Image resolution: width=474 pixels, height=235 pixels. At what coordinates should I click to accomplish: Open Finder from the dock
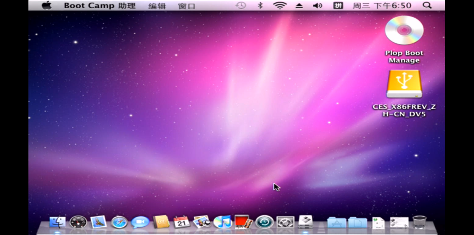pos(57,222)
